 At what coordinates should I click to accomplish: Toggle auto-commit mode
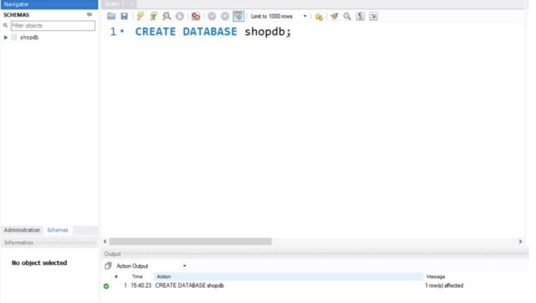(238, 16)
